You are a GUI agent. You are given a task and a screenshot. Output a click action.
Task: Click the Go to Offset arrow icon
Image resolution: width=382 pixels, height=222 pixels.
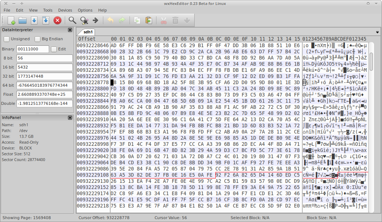(x=96, y=20)
